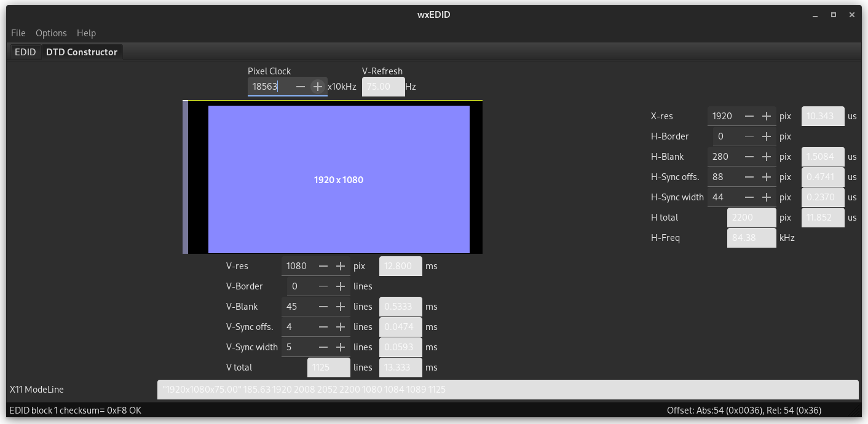Open the File menu

coord(18,33)
